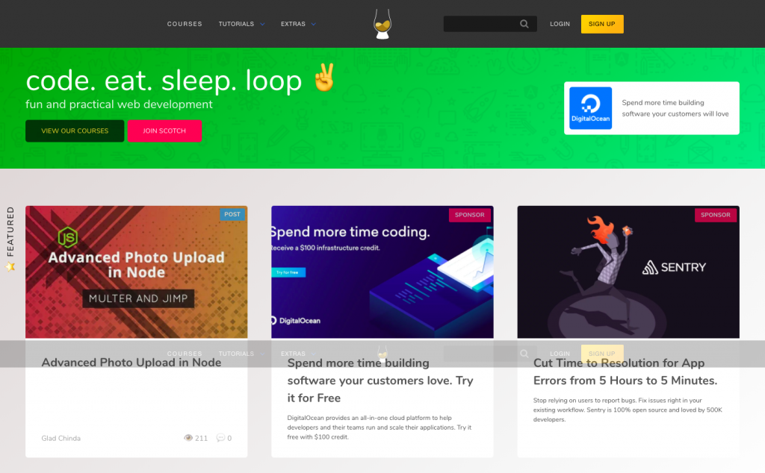Screen dimensions: 765x473
Task: Click the Try for free button in DigitalOcean ad
Action: point(288,272)
